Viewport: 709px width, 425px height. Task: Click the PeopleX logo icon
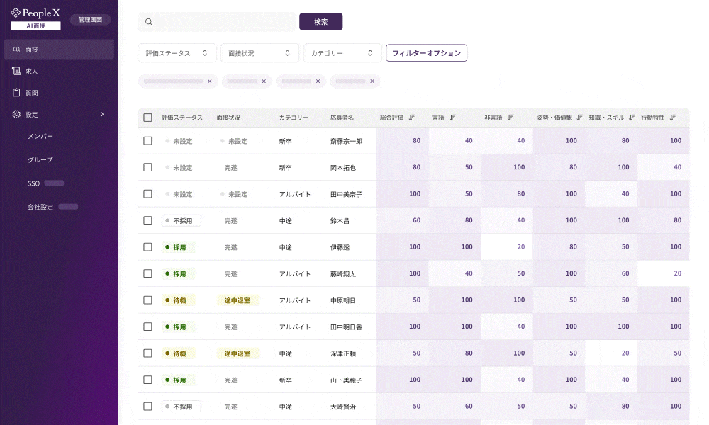click(16, 13)
